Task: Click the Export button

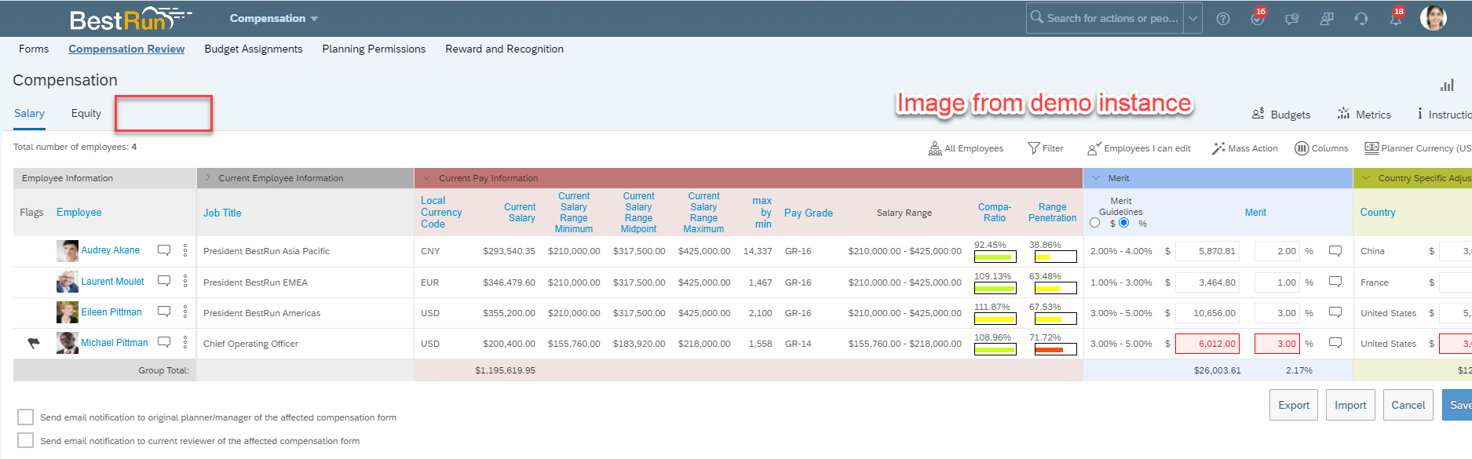Action: coord(1294,405)
